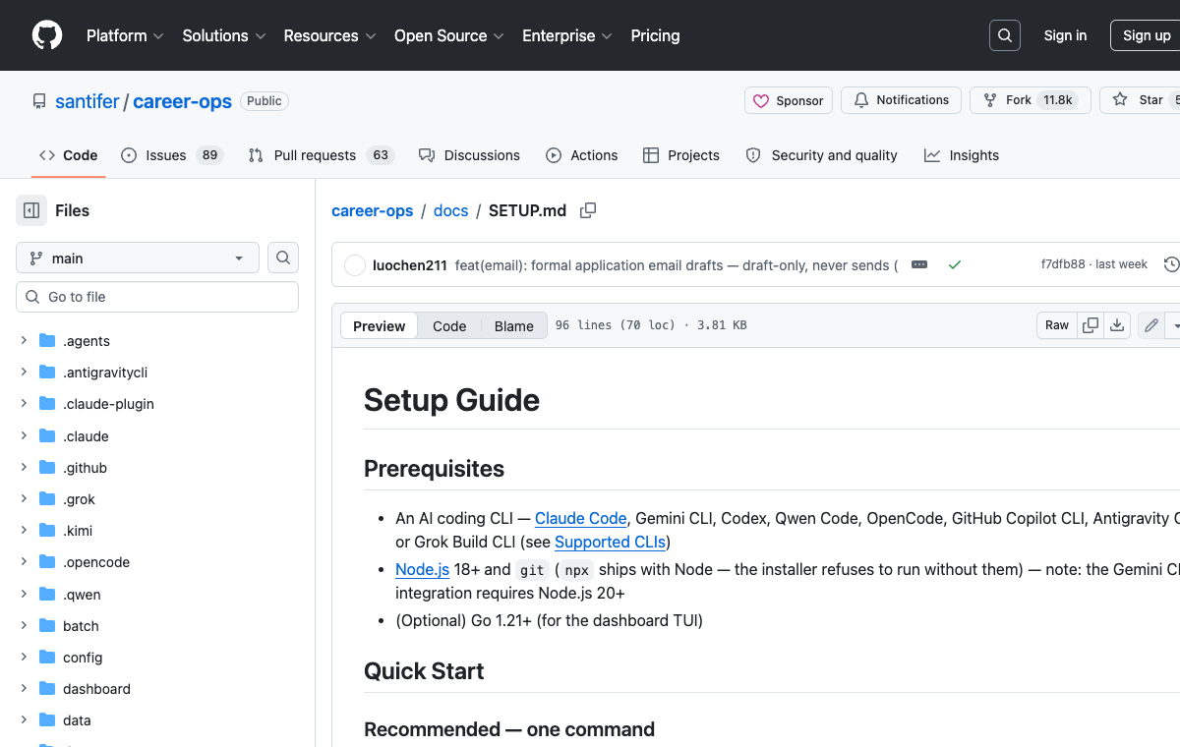Open the search magnifier in header

click(1005, 35)
